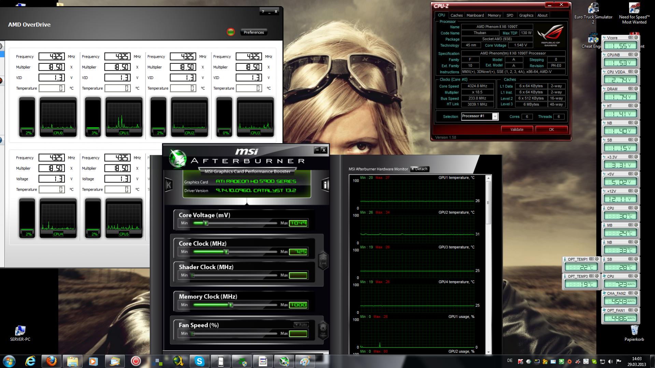The height and width of the screenshot is (368, 655).
Task: Click the DE language indicator
Action: point(510,361)
